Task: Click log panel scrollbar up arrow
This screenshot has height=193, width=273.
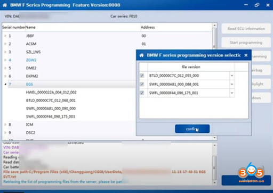Action: pos(214,146)
